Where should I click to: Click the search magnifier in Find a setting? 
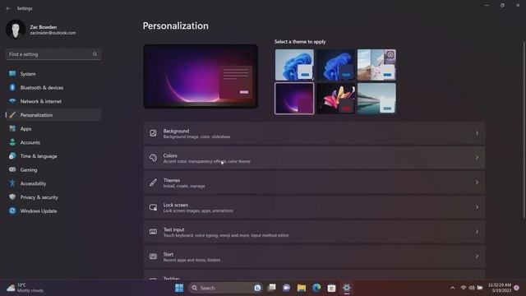click(95, 54)
